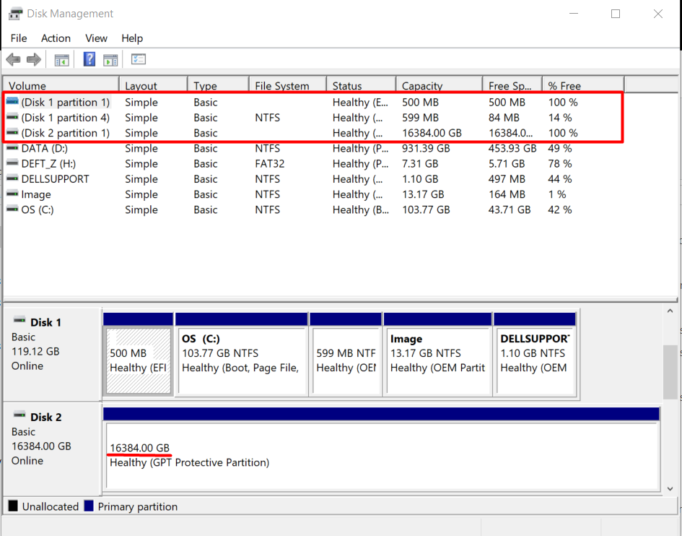Click Show/Hide Console Tree toolbar icon
This screenshot has width=682, height=536.
61,60
